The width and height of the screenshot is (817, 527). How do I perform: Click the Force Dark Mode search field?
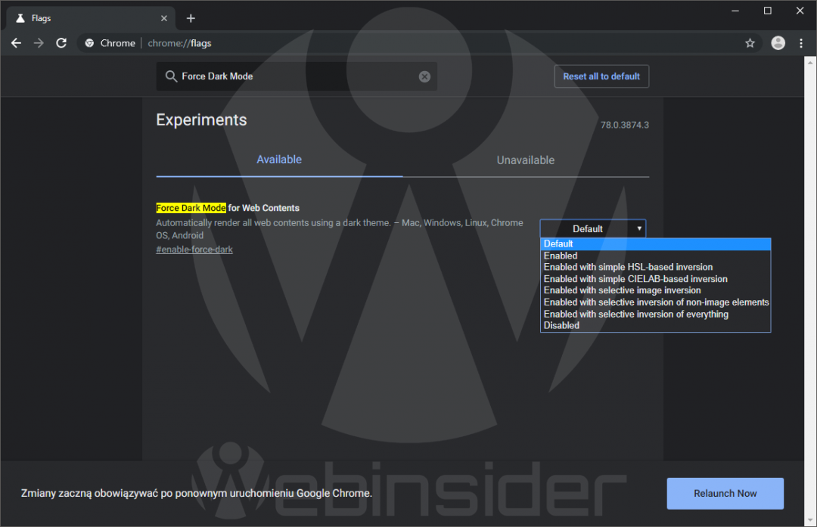295,76
